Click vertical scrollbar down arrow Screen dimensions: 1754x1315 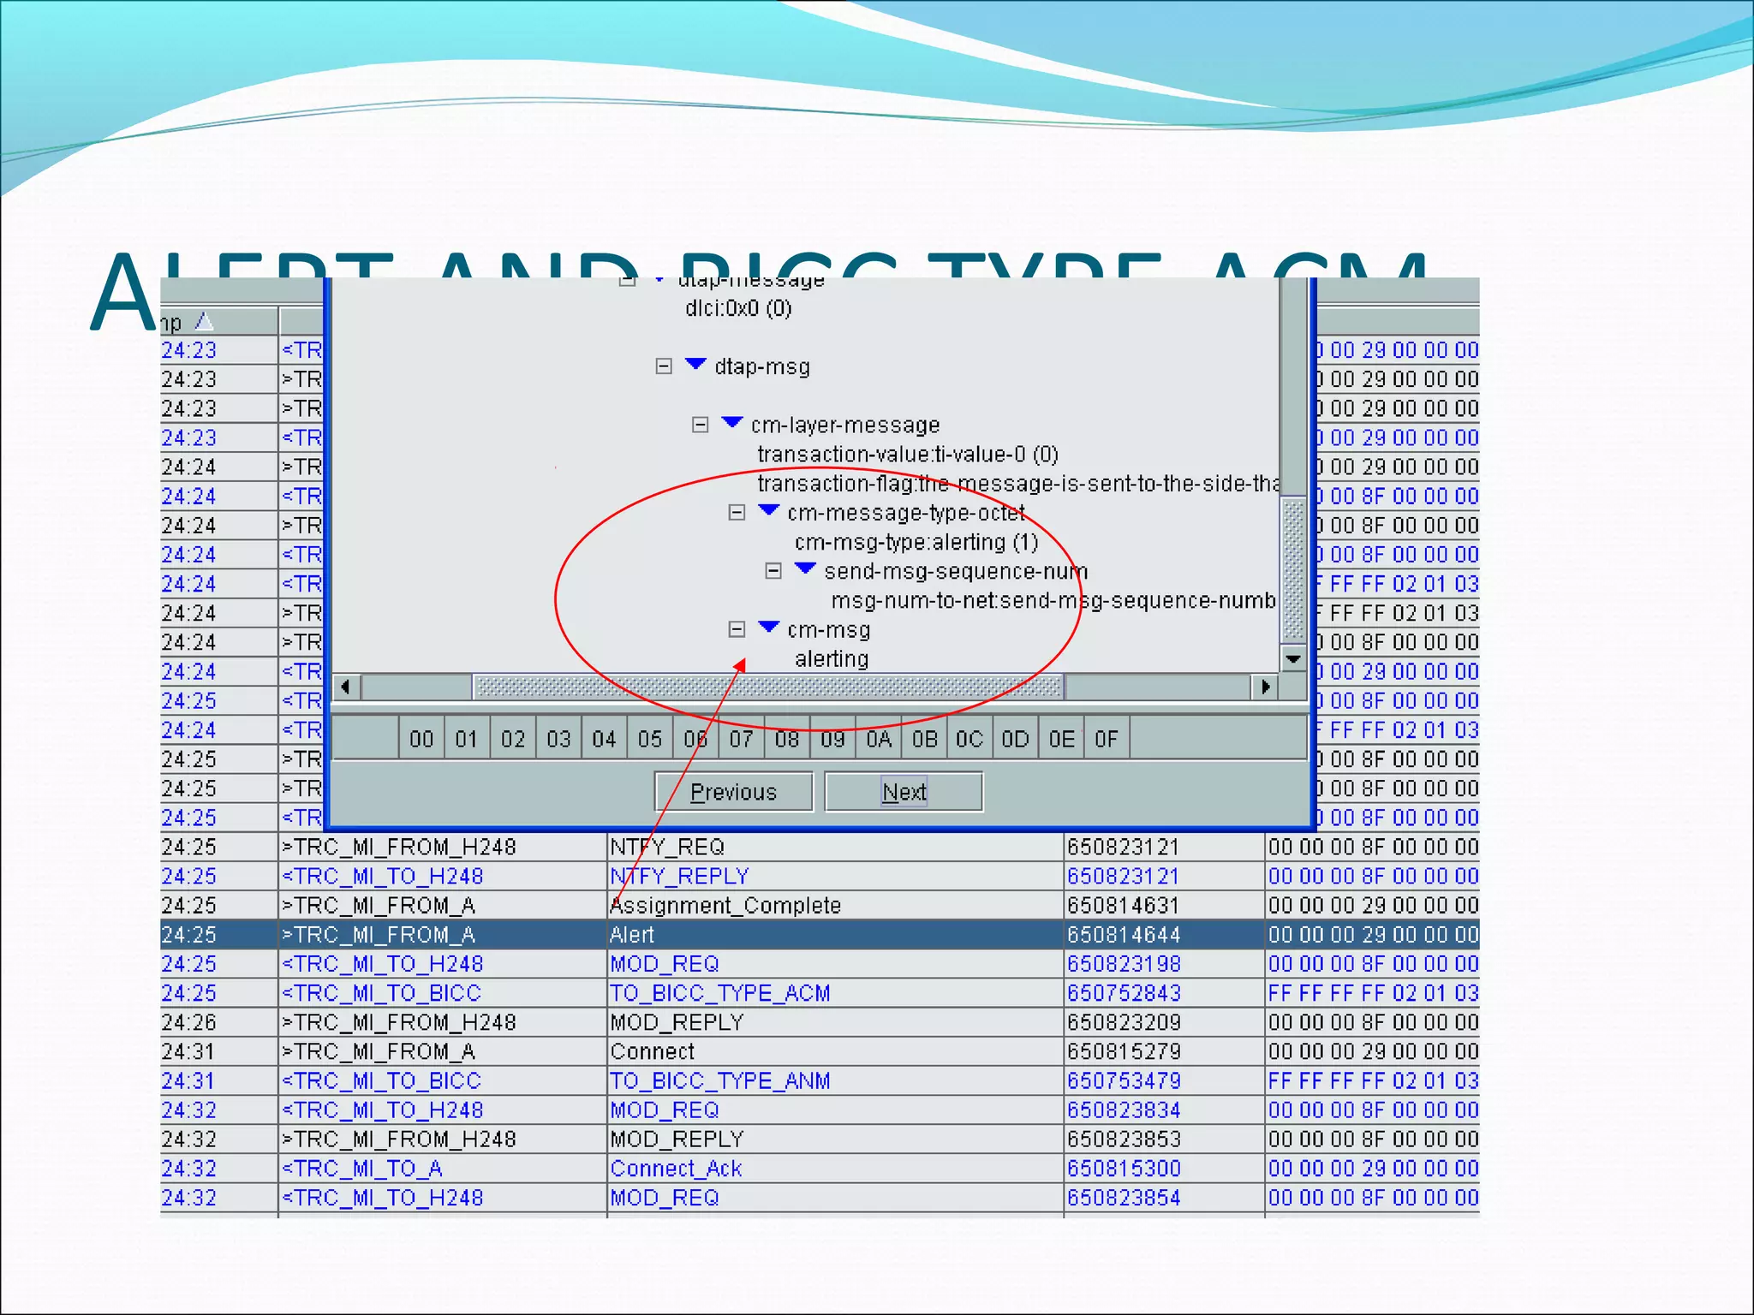click(1293, 659)
